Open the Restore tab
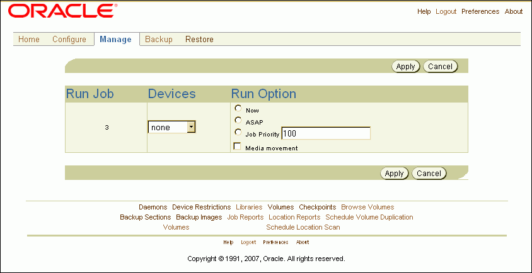 pyautogui.click(x=199, y=39)
